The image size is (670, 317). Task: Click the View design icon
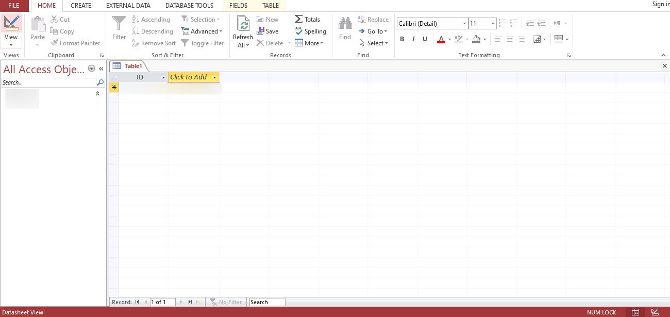click(x=11, y=23)
